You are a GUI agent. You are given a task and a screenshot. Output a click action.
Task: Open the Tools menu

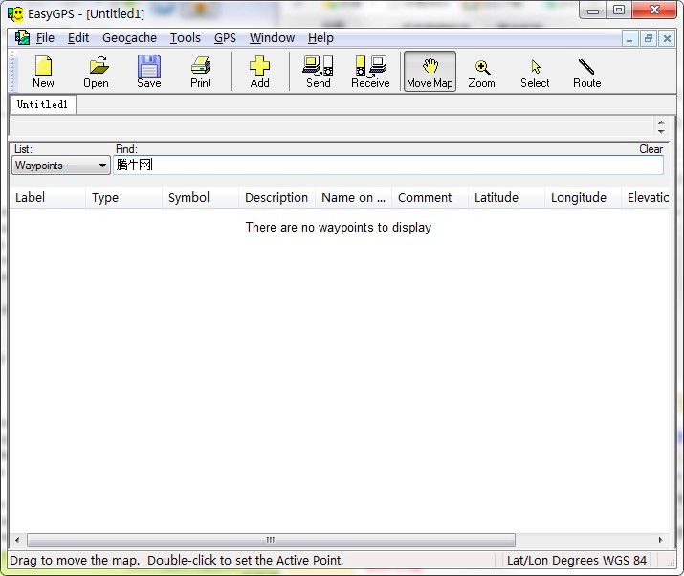(186, 38)
